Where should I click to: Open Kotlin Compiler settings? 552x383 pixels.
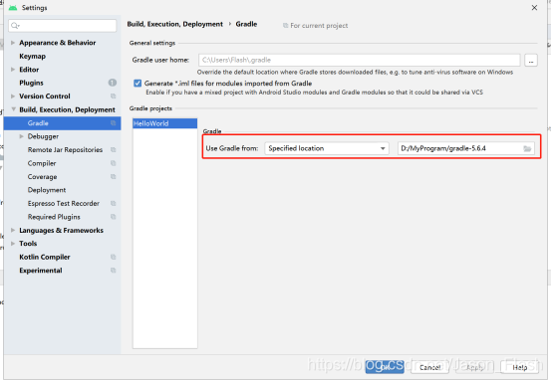click(45, 257)
